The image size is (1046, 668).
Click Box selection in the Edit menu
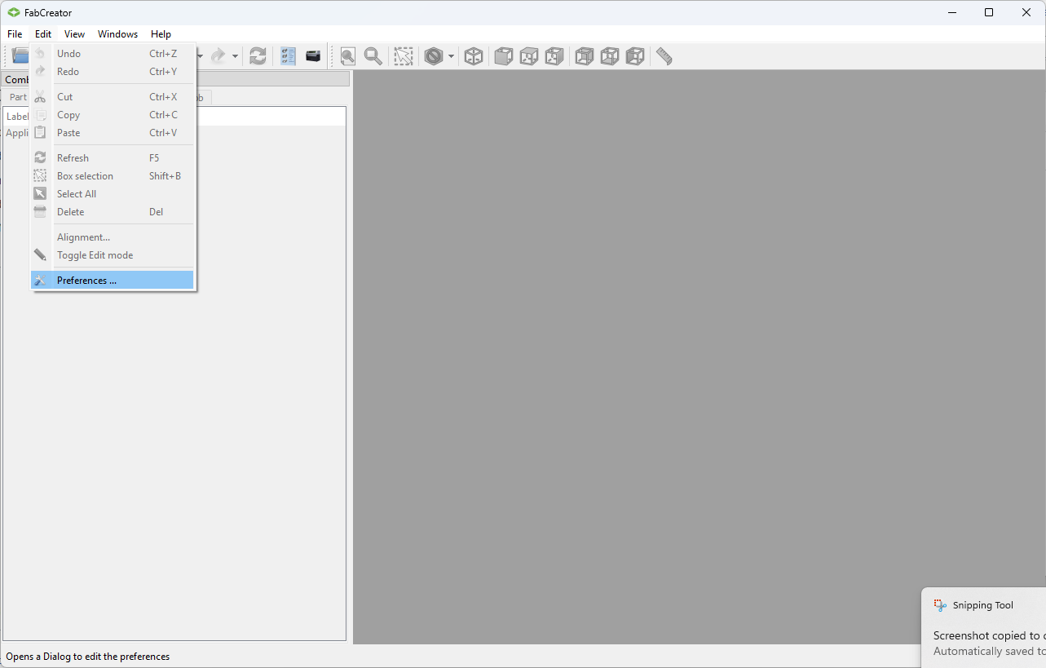click(x=85, y=176)
